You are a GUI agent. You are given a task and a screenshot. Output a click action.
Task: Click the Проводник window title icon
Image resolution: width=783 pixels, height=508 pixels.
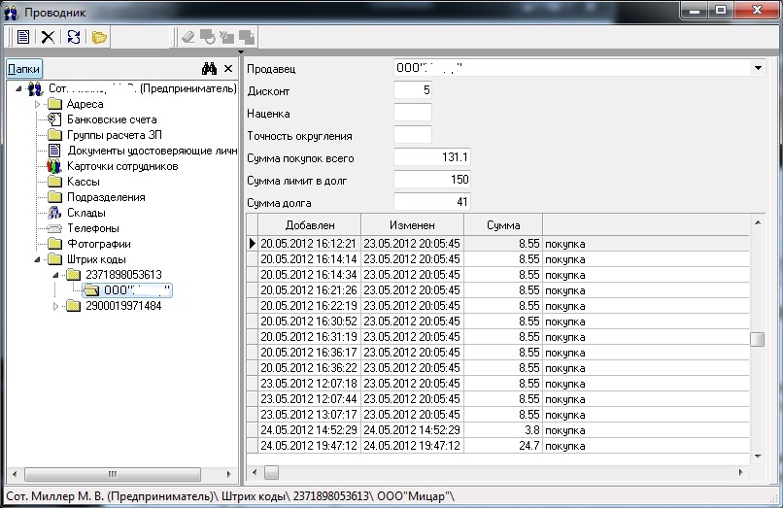coord(11,12)
